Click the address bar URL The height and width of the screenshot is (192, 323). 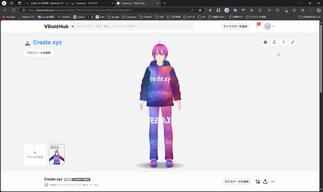80,10
